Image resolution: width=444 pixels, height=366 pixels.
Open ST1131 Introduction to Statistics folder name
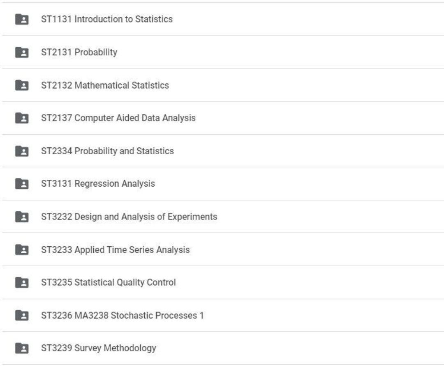click(106, 19)
